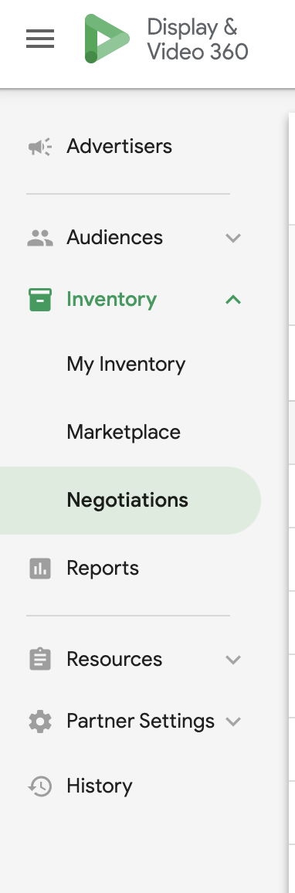Click the Display & Video 360 title text
Image resolution: width=295 pixels, height=893 pixels.
coord(198,39)
